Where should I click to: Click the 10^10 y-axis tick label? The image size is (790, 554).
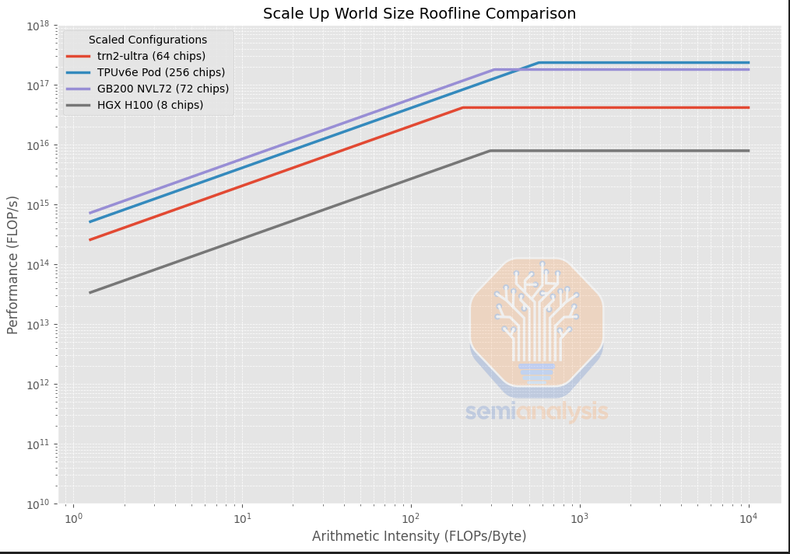[x=38, y=503]
